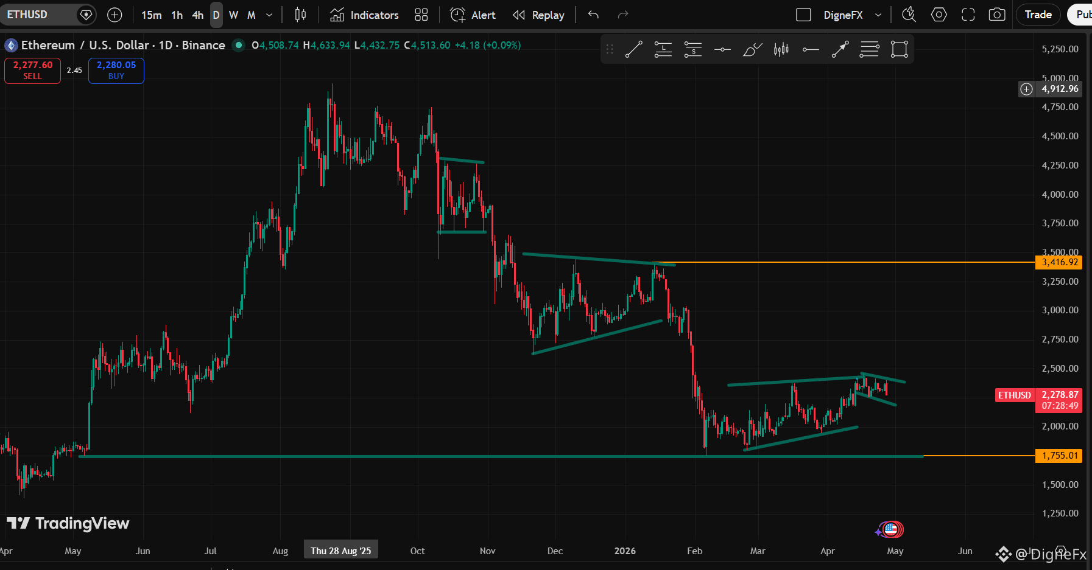Click the 5,250.00 price scale label
The image size is (1092, 570).
click(x=1060, y=49)
